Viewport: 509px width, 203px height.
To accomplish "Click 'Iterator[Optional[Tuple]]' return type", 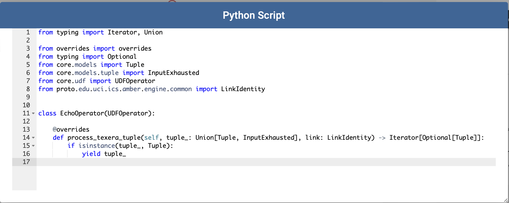I will pyautogui.click(x=435, y=138).
